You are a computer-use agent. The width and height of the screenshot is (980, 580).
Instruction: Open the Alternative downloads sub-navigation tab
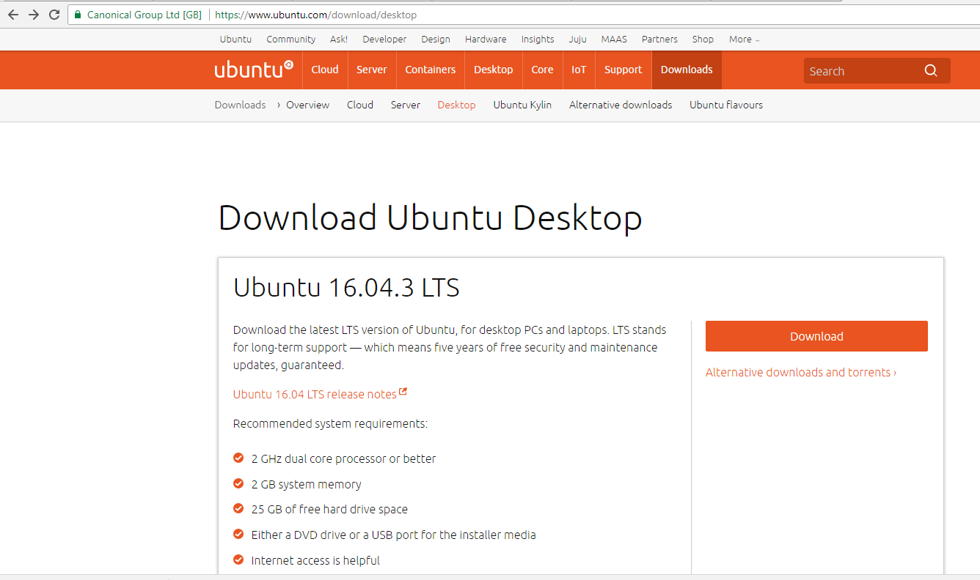coord(621,105)
